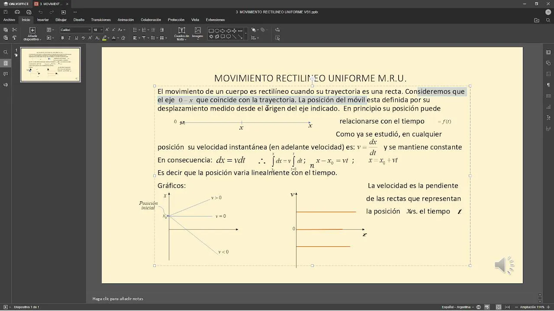This screenshot has width=554, height=311.
Task: Toggle bold formatting
Action: [62, 38]
